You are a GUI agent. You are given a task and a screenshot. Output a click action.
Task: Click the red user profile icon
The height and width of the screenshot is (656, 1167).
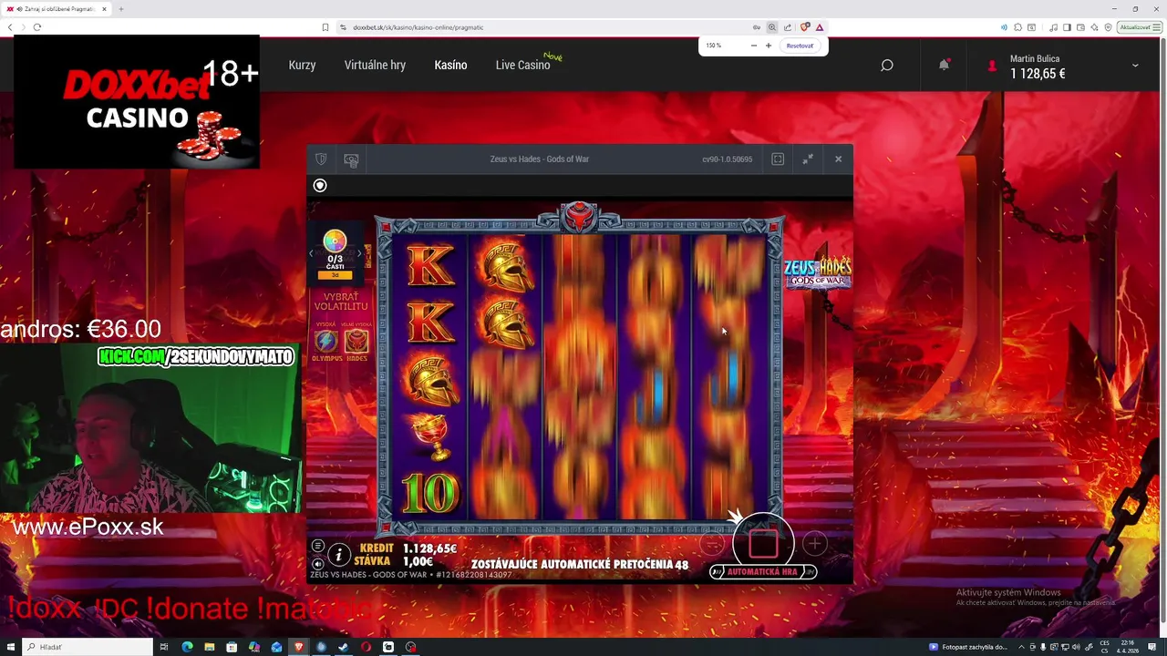pos(993,66)
